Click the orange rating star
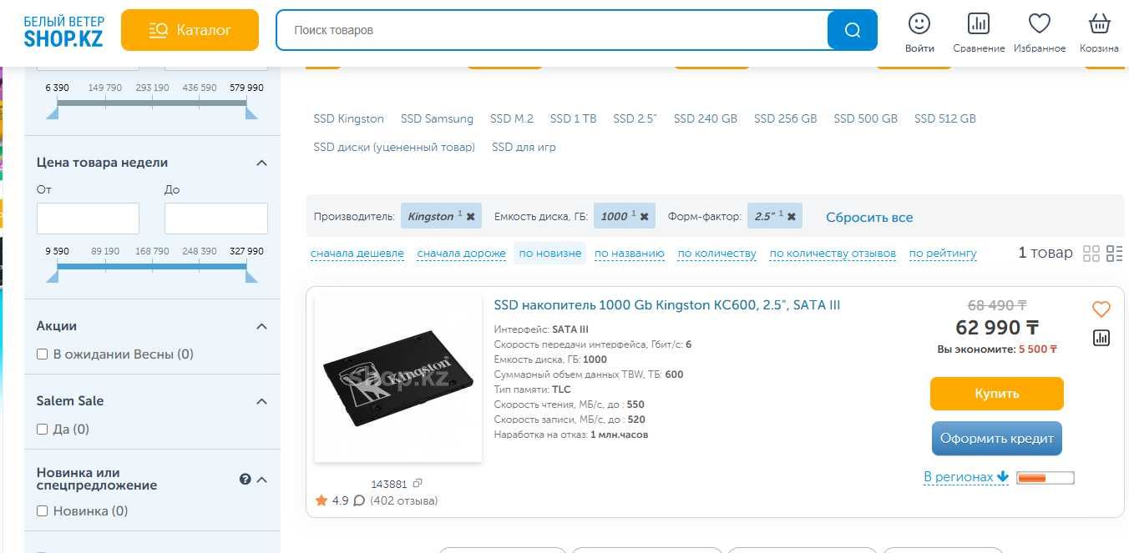Viewport: 1129px width, 553px height. (321, 500)
